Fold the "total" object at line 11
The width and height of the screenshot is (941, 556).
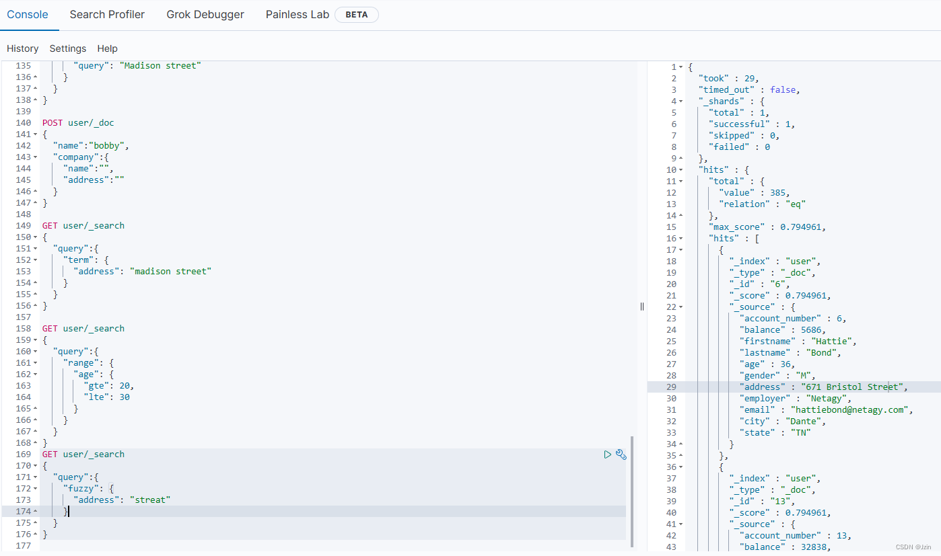(681, 182)
